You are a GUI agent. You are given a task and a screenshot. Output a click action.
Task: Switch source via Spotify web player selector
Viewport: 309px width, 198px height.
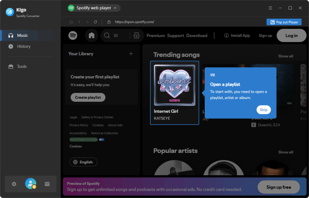[94, 8]
